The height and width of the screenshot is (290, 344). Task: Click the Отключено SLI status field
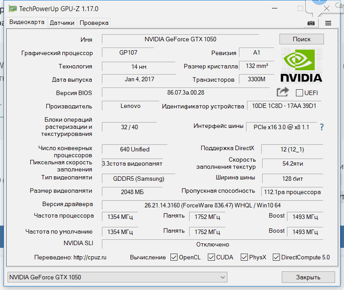212,244
